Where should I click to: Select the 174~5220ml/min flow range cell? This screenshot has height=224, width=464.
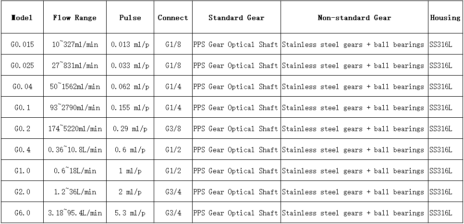[75, 129]
